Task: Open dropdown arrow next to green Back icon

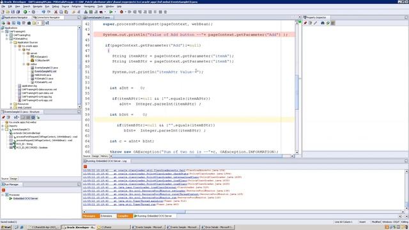Action: pyautogui.click(x=29, y=11)
